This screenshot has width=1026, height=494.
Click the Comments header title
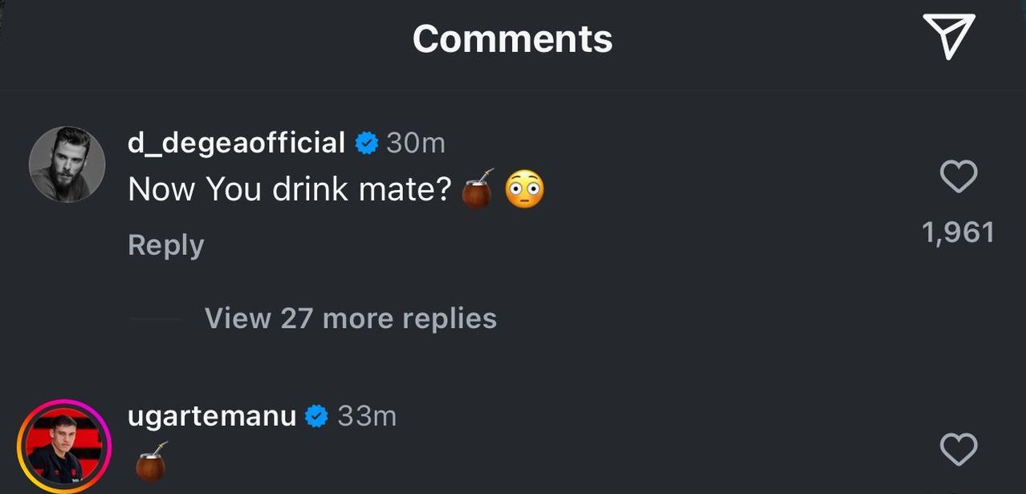pyautogui.click(x=512, y=38)
